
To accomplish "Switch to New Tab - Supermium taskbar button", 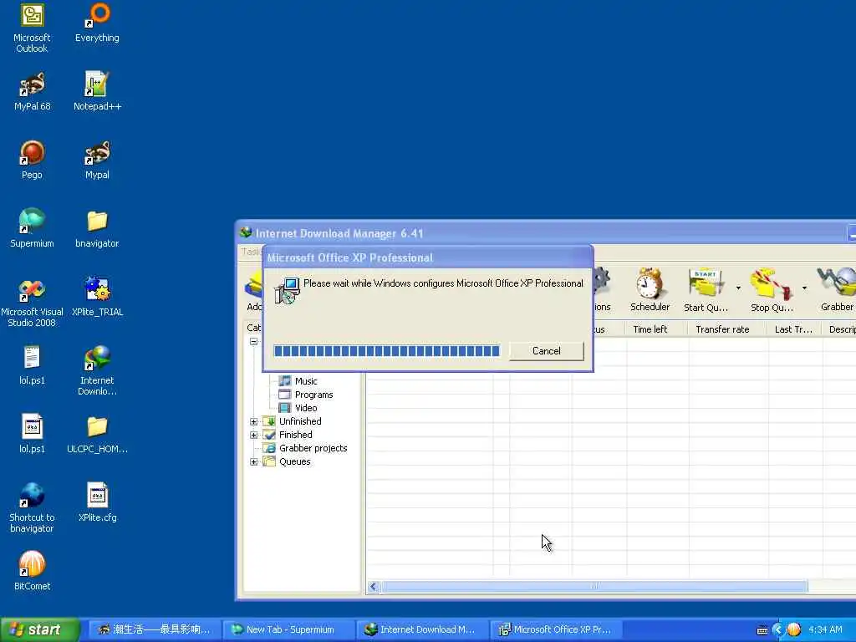I will (x=288, y=629).
